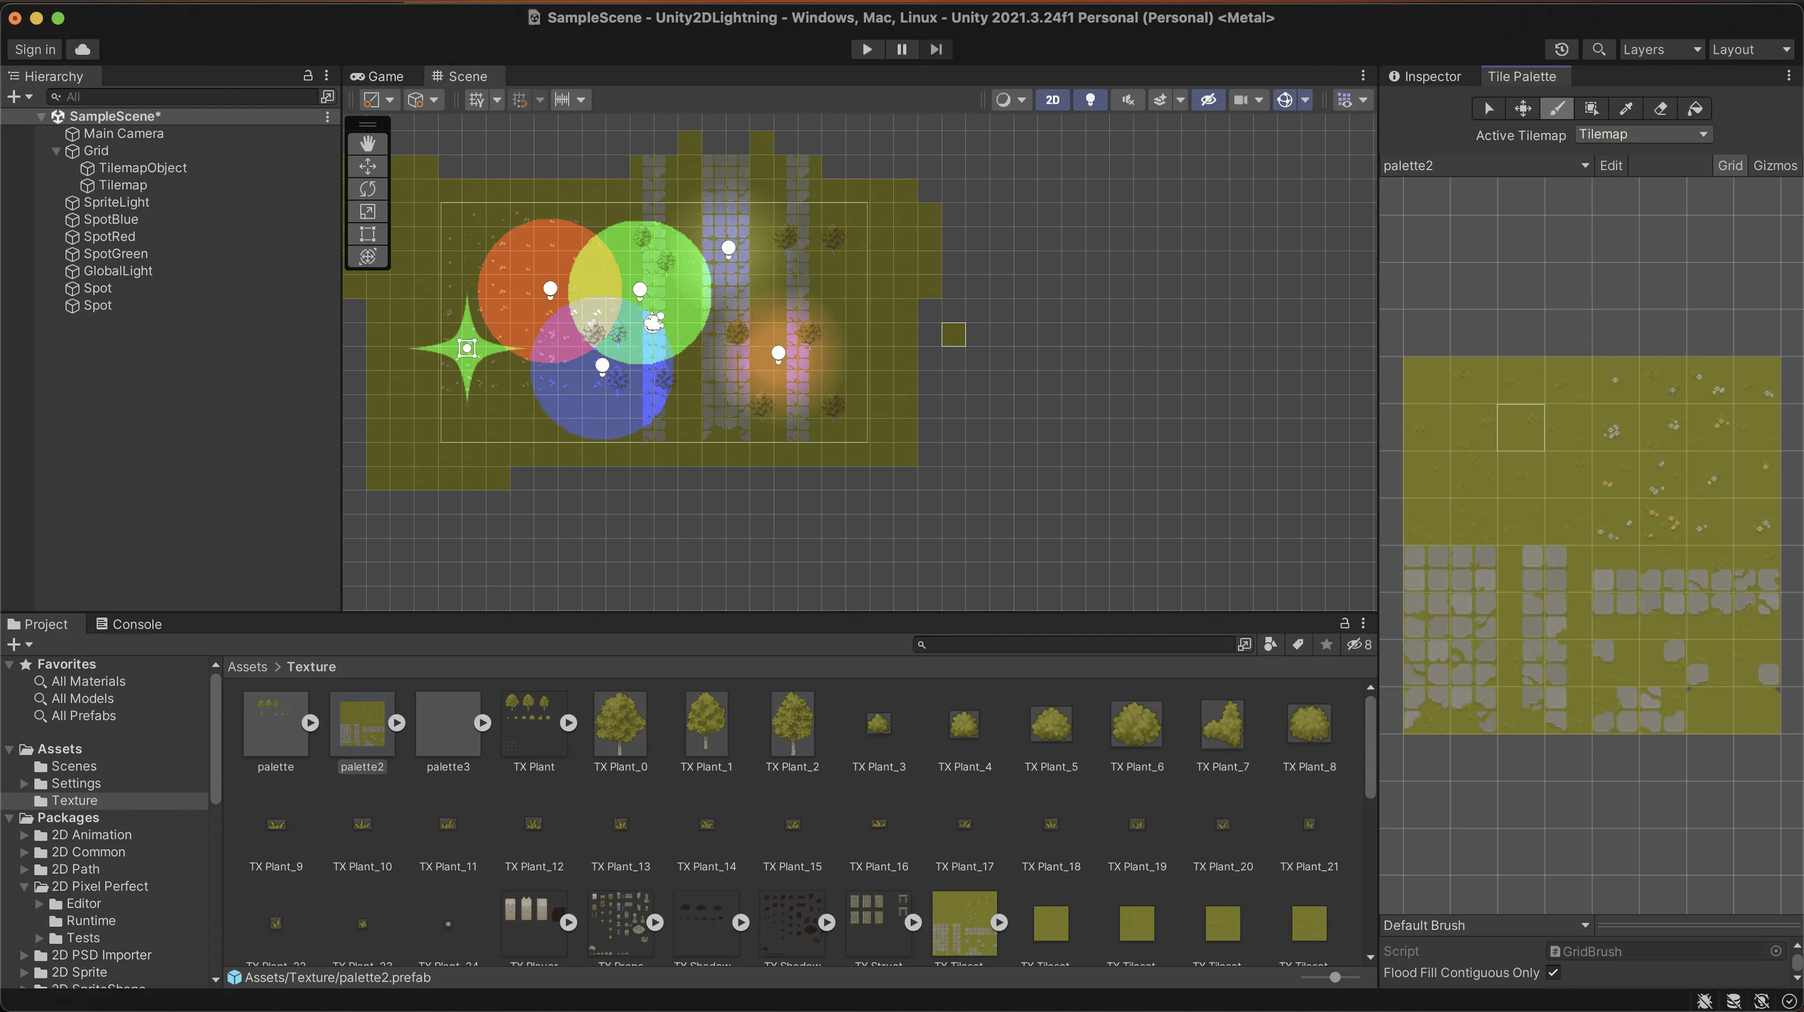Viewport: 1804px width, 1012px height.
Task: Choose the Tile Palette Select tool
Action: pos(1488,108)
